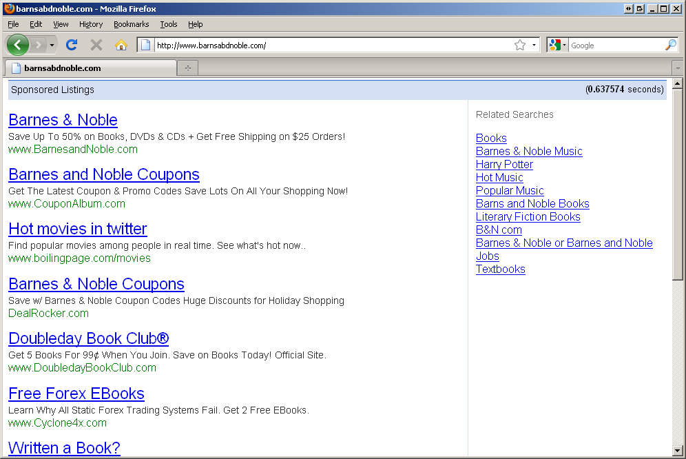Click the page identity icon in address bar

pos(146,45)
